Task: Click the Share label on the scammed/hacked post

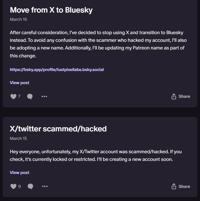Action: [x=184, y=186]
